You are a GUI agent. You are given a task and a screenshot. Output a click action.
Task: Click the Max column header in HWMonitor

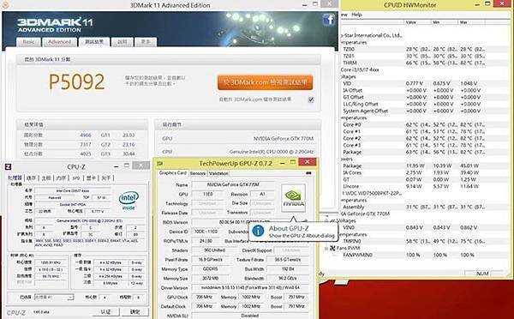click(x=471, y=22)
